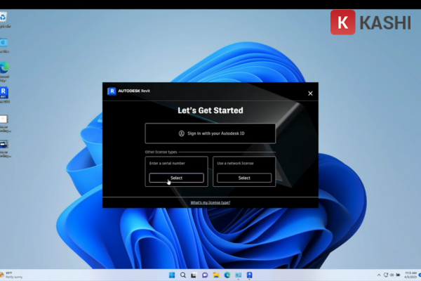This screenshot has height=281, width=421.
Task: Select the bottom desktop icon below the document
Action: pyautogui.click(x=4, y=149)
